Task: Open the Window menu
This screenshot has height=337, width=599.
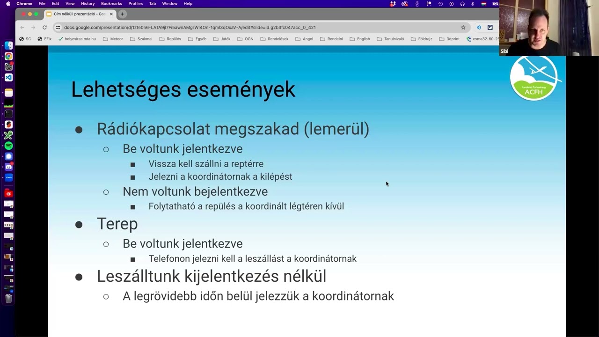Action: pyautogui.click(x=169, y=4)
